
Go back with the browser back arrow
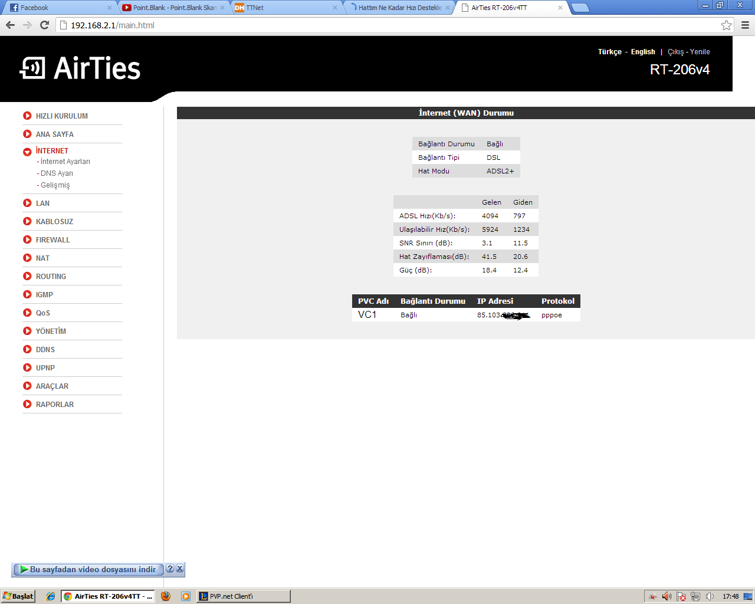click(x=10, y=25)
